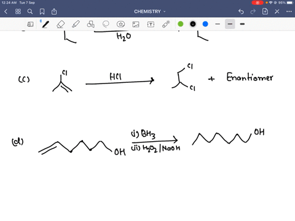The height and width of the screenshot is (221, 295).
Task: Tap the screen recording indicator in status bar
Action: coord(258,2)
